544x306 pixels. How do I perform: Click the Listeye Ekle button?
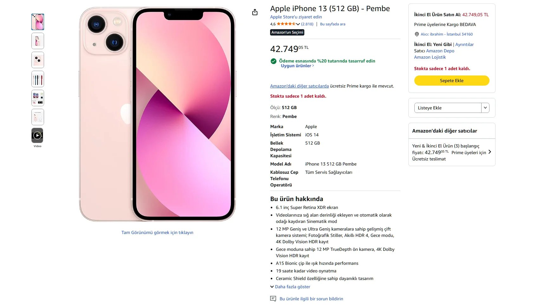(x=447, y=108)
